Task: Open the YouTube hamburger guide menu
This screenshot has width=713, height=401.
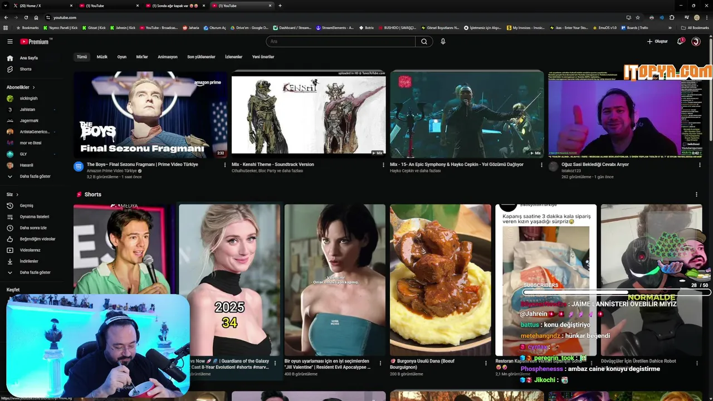Action: 9,41
